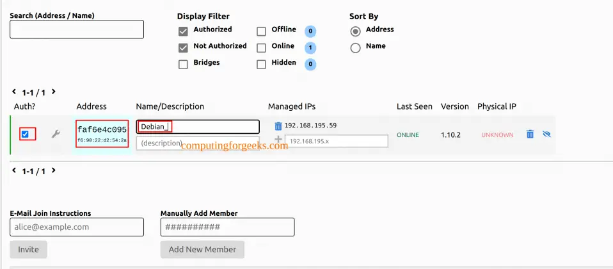The image size is (613, 269).
Task: Select Address sort option
Action: (x=355, y=31)
